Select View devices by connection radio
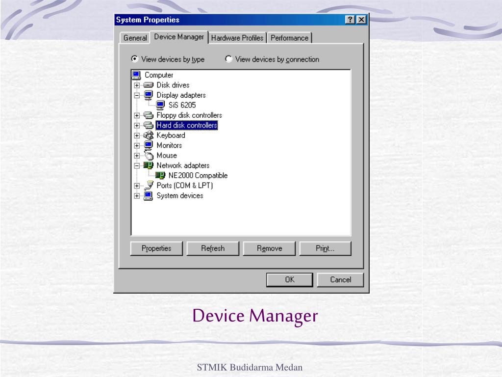Viewport: 502px width, 377px height. (228, 59)
